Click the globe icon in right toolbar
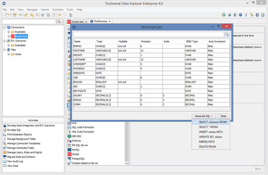The height and width of the screenshot is (175, 268). tap(229, 15)
